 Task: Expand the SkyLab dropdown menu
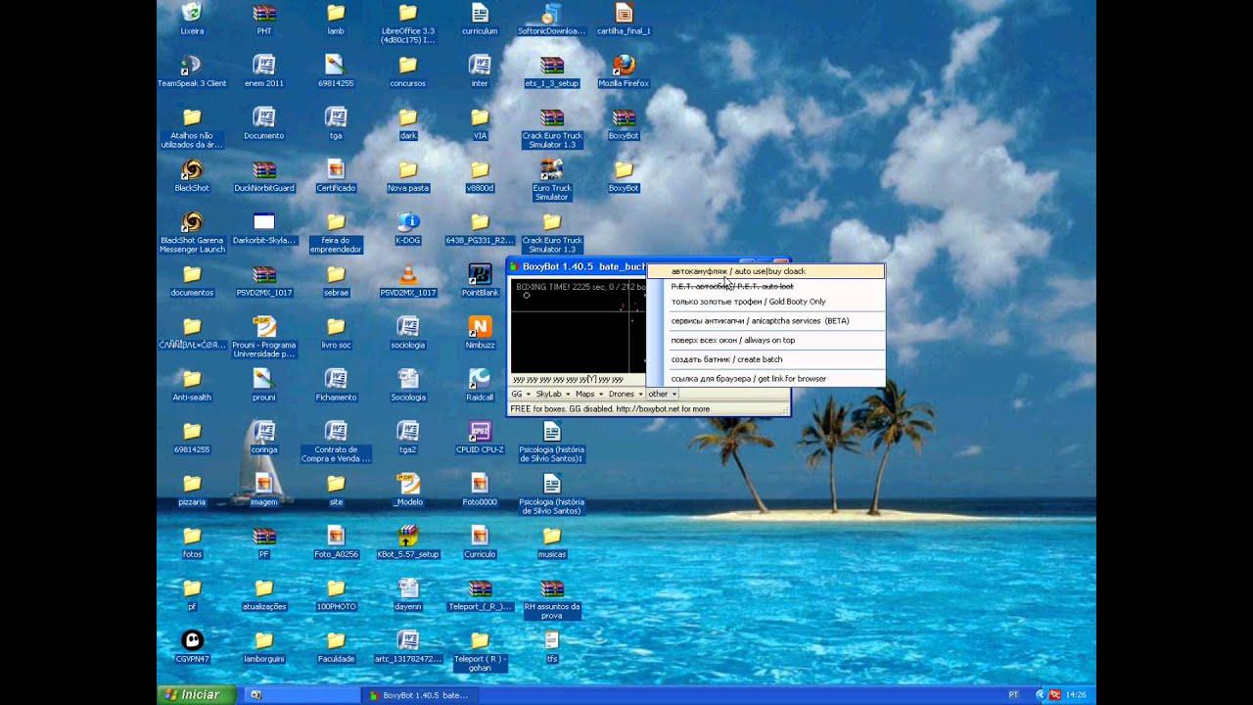click(x=553, y=394)
